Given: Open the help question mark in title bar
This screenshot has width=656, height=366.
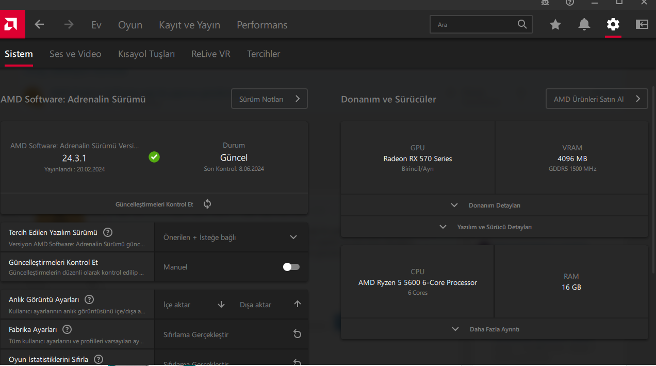Looking at the screenshot, I should click(570, 2).
